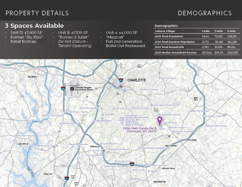The height and width of the screenshot is (187, 242).
Task: Click the "30,616" households cell
Action: click(218, 47)
